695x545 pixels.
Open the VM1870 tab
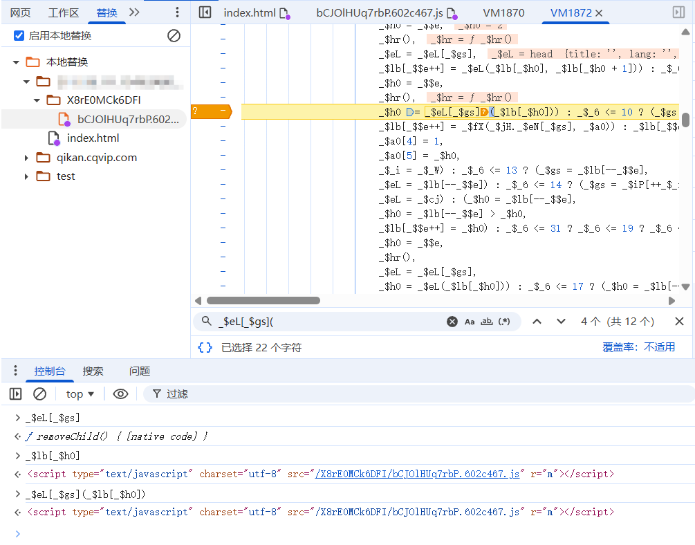503,13
